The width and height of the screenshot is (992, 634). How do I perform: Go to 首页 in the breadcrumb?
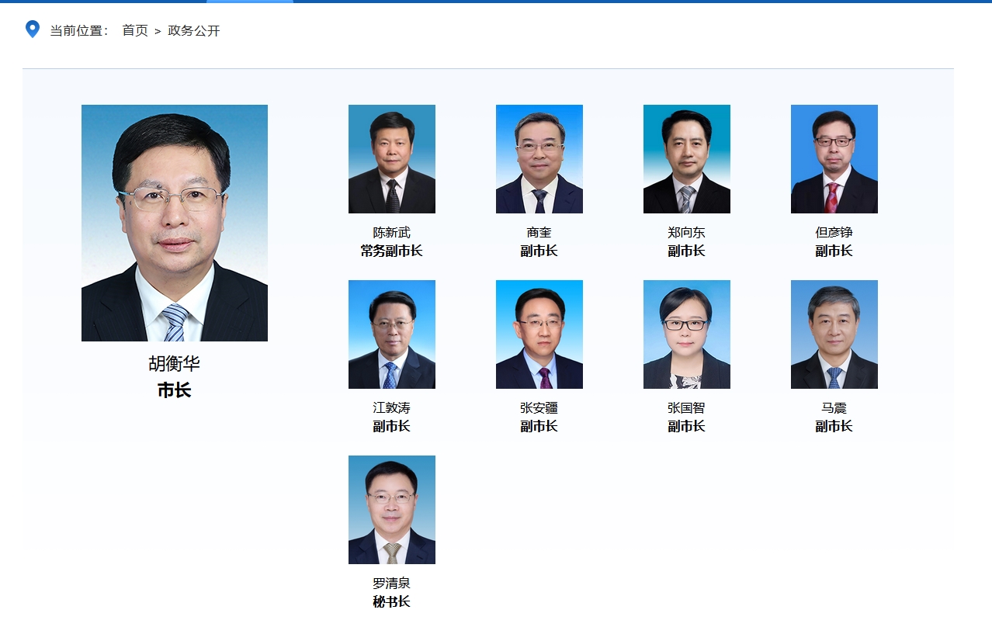[135, 30]
